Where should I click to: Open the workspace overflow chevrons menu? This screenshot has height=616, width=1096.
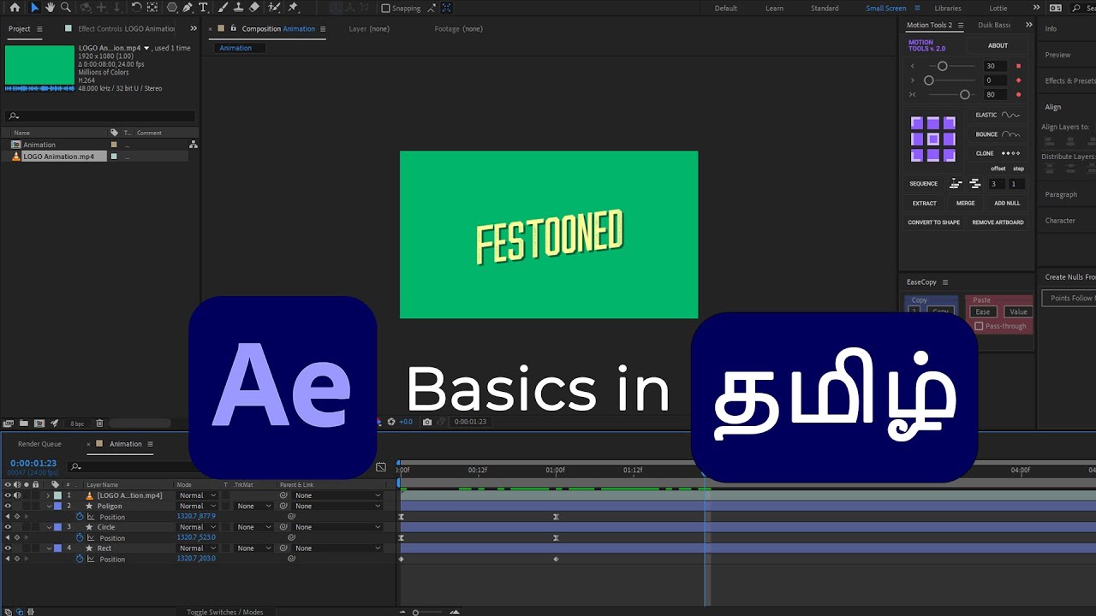[x=1037, y=8]
